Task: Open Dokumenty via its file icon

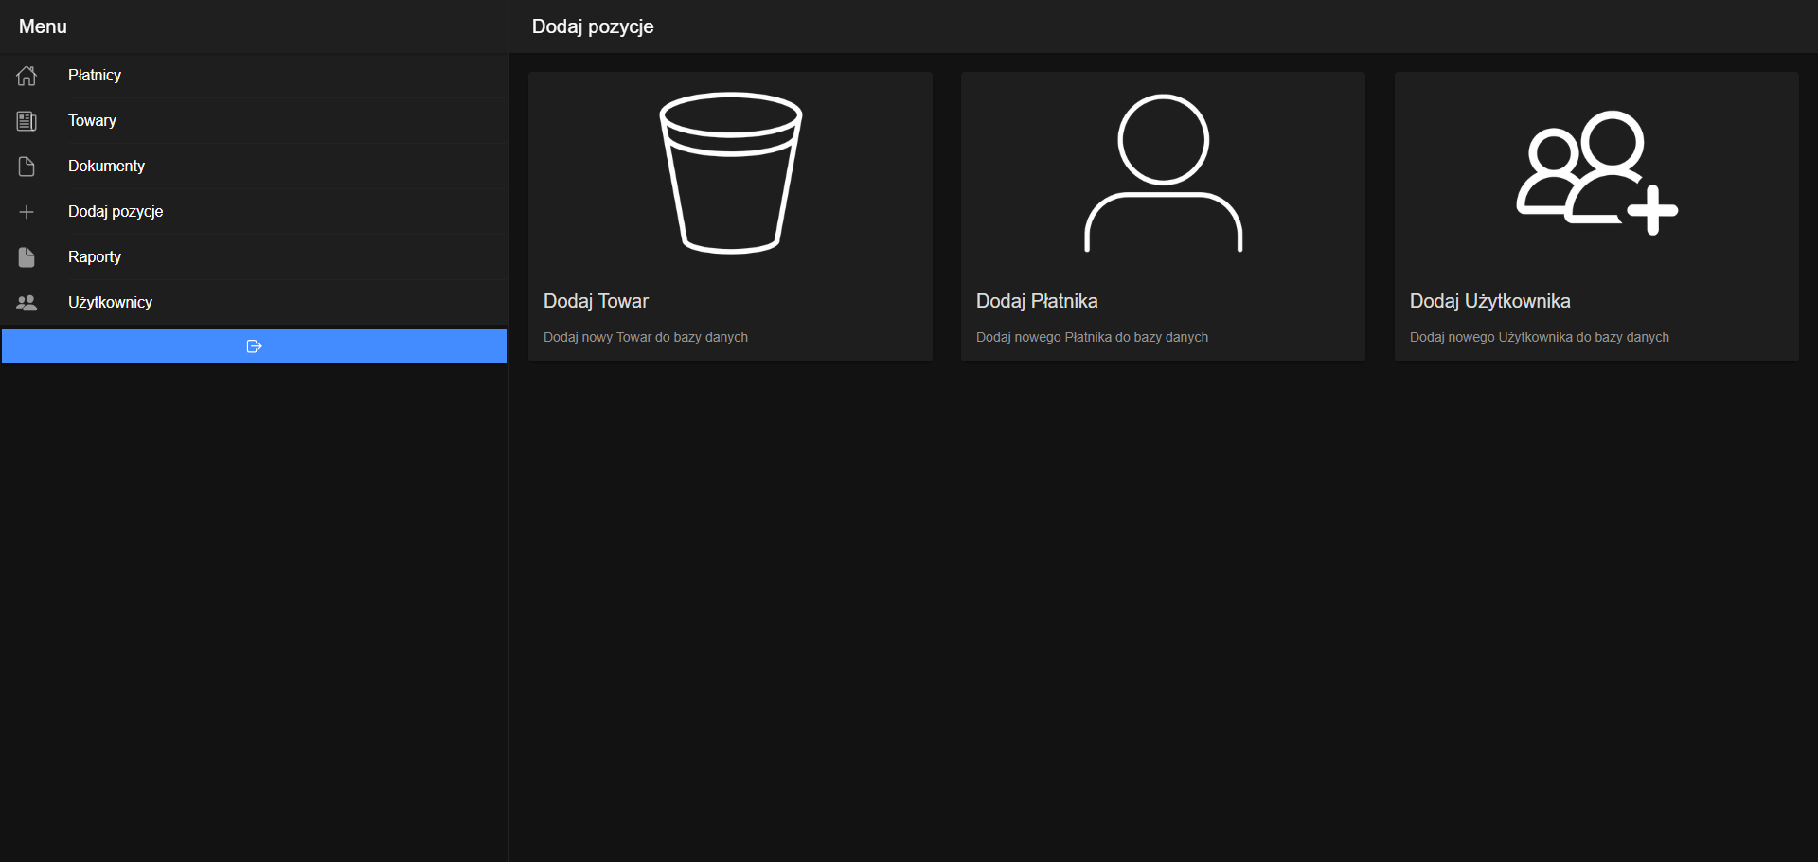Action: click(x=26, y=166)
